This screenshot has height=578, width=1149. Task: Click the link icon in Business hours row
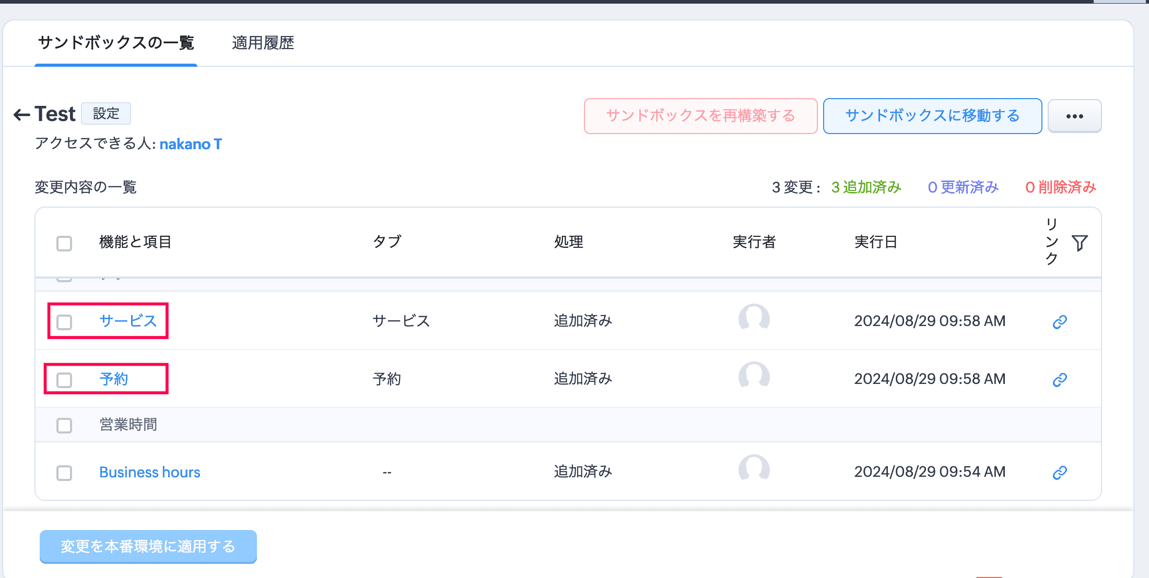(x=1059, y=473)
